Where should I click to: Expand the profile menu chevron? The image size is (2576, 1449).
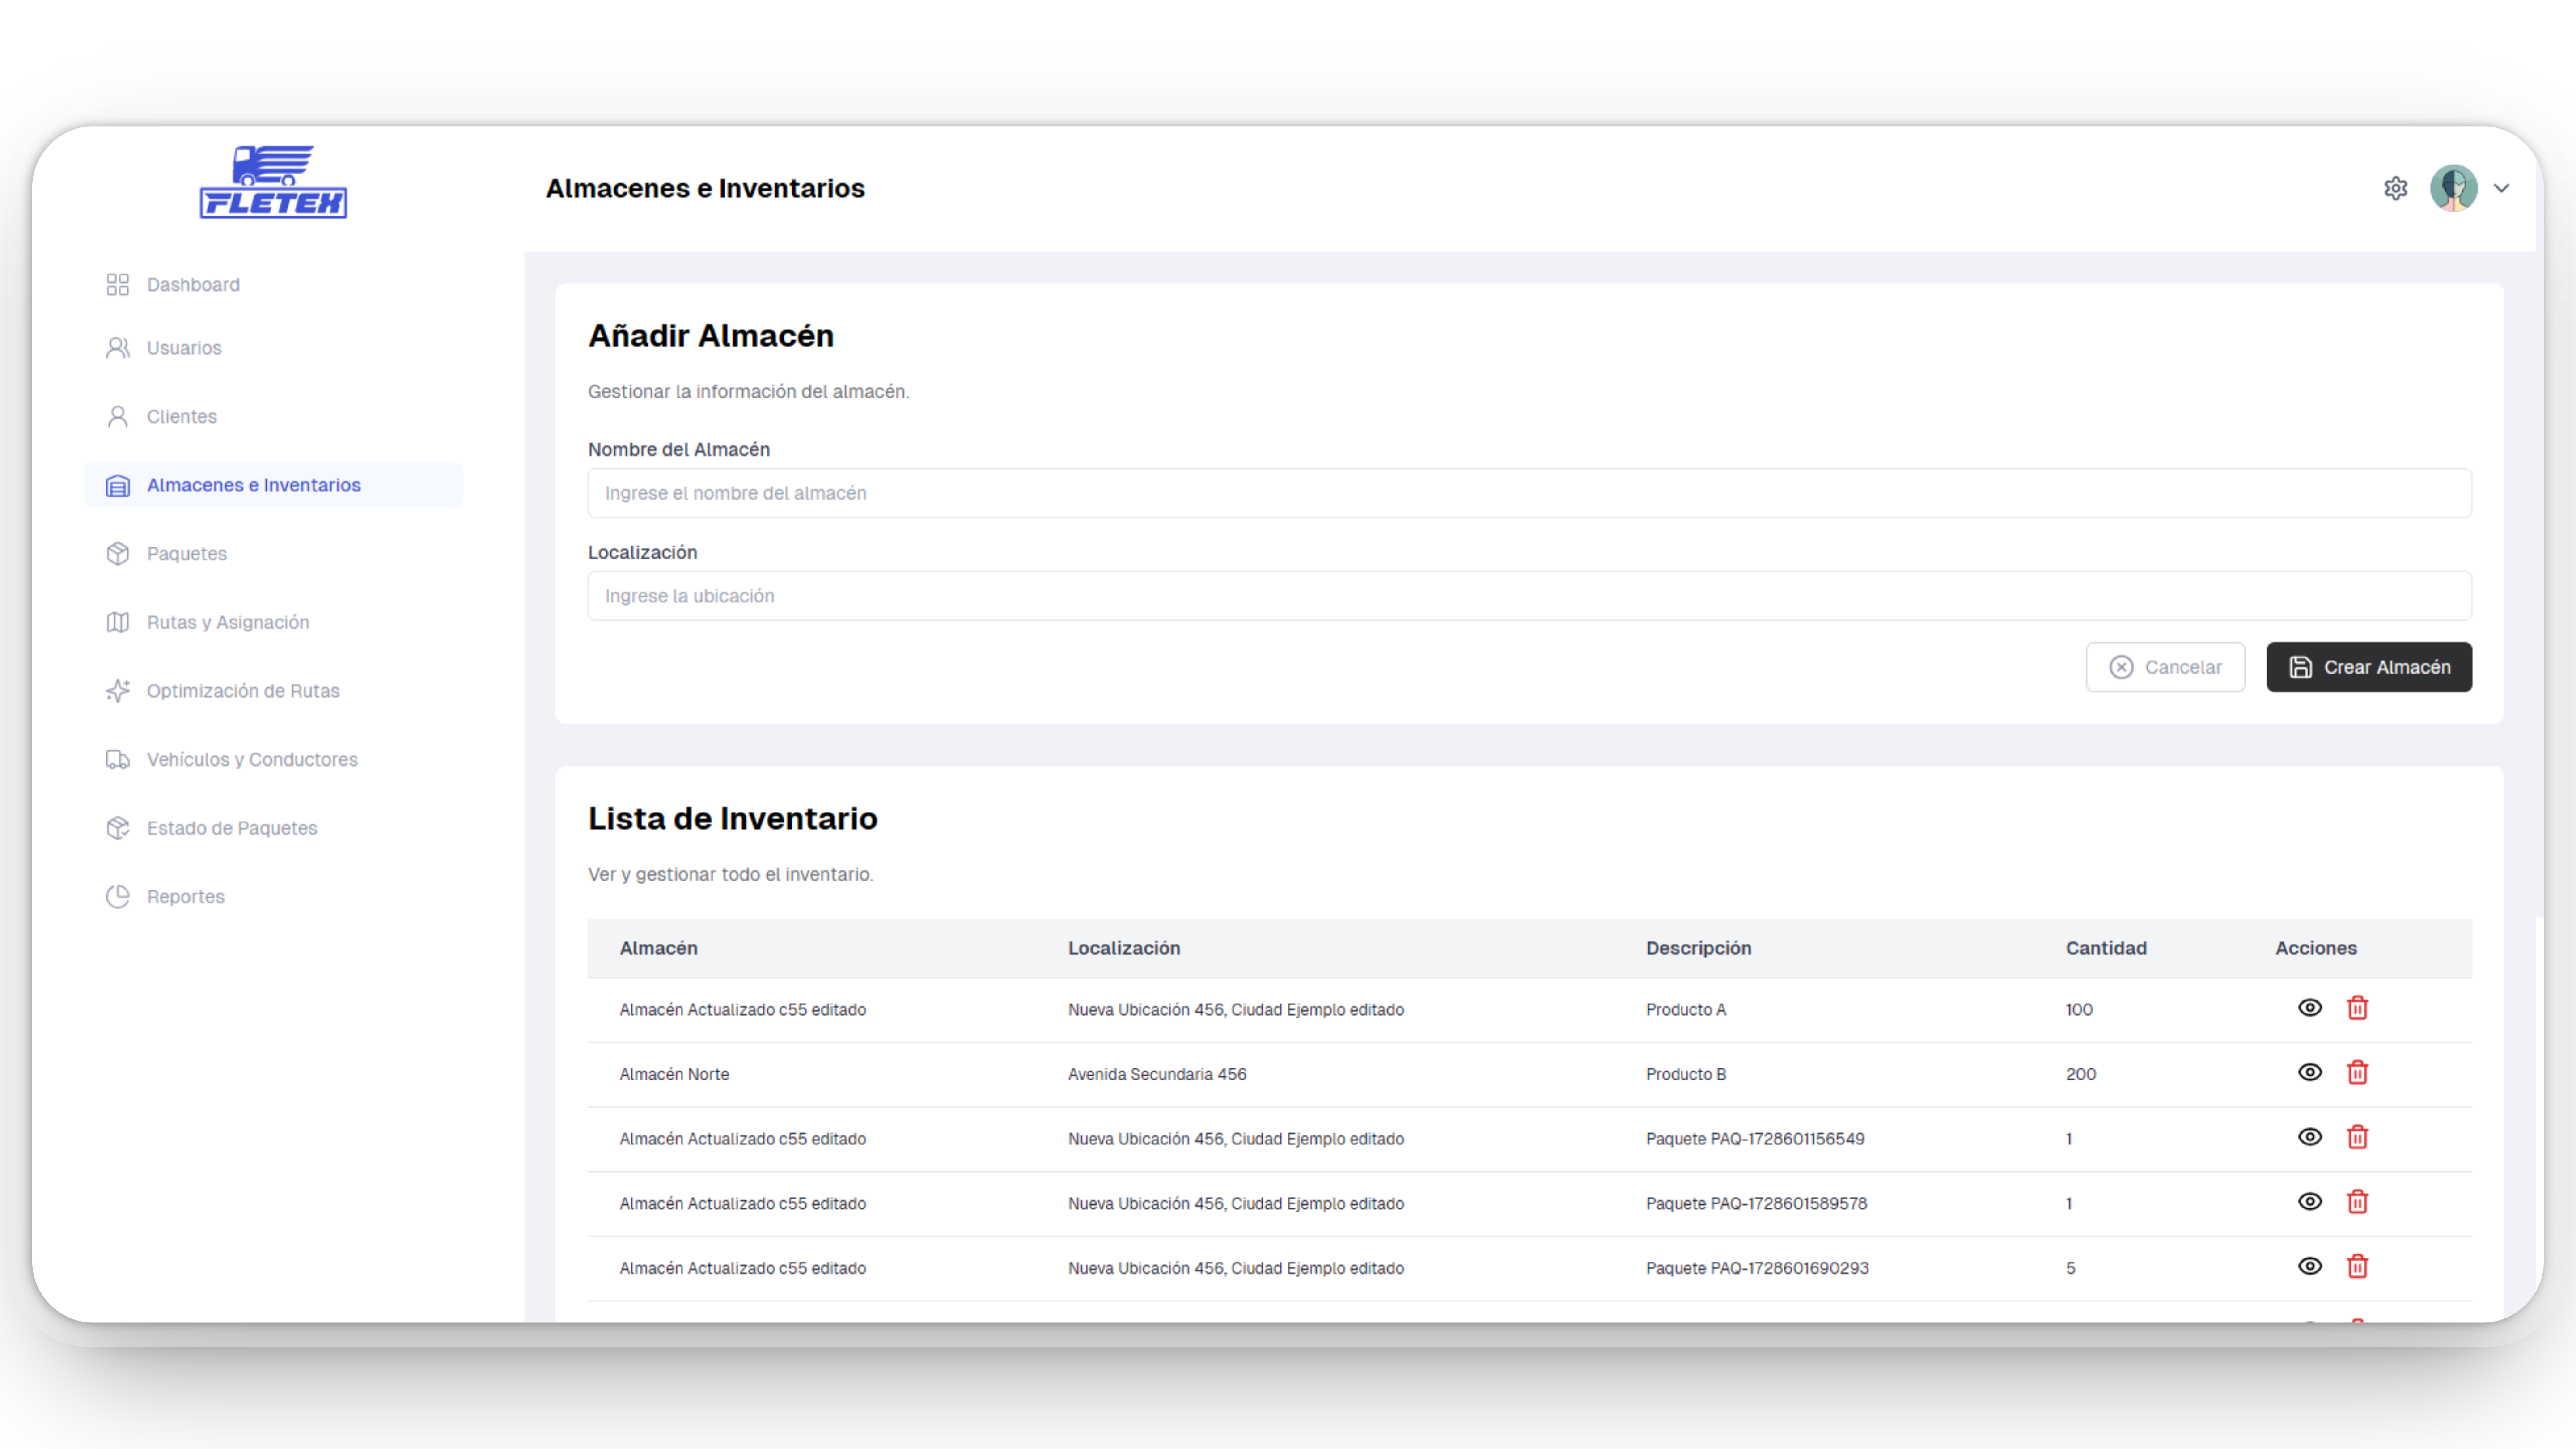point(2501,188)
